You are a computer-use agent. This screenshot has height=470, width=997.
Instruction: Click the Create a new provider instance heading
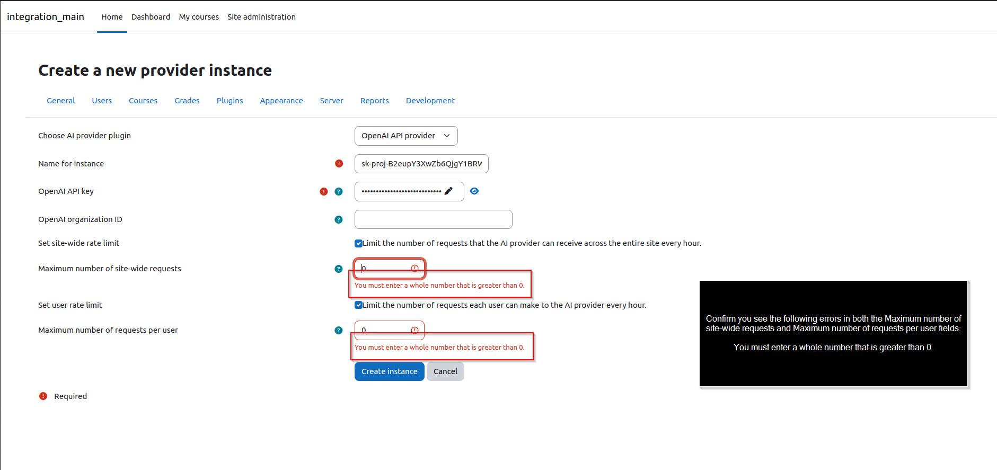[155, 70]
